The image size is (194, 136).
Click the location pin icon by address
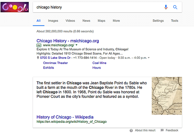tap(38, 58)
